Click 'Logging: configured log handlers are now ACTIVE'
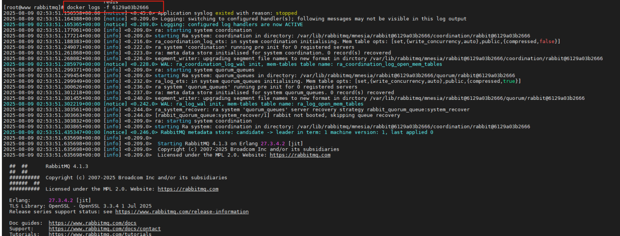Screen dimensions: 620x236 tap(232, 24)
